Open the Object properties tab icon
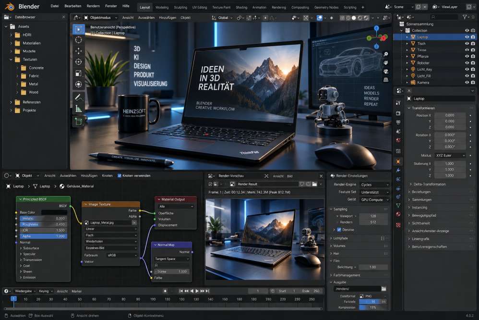Viewport: 479px width, 320px height. pos(398,161)
